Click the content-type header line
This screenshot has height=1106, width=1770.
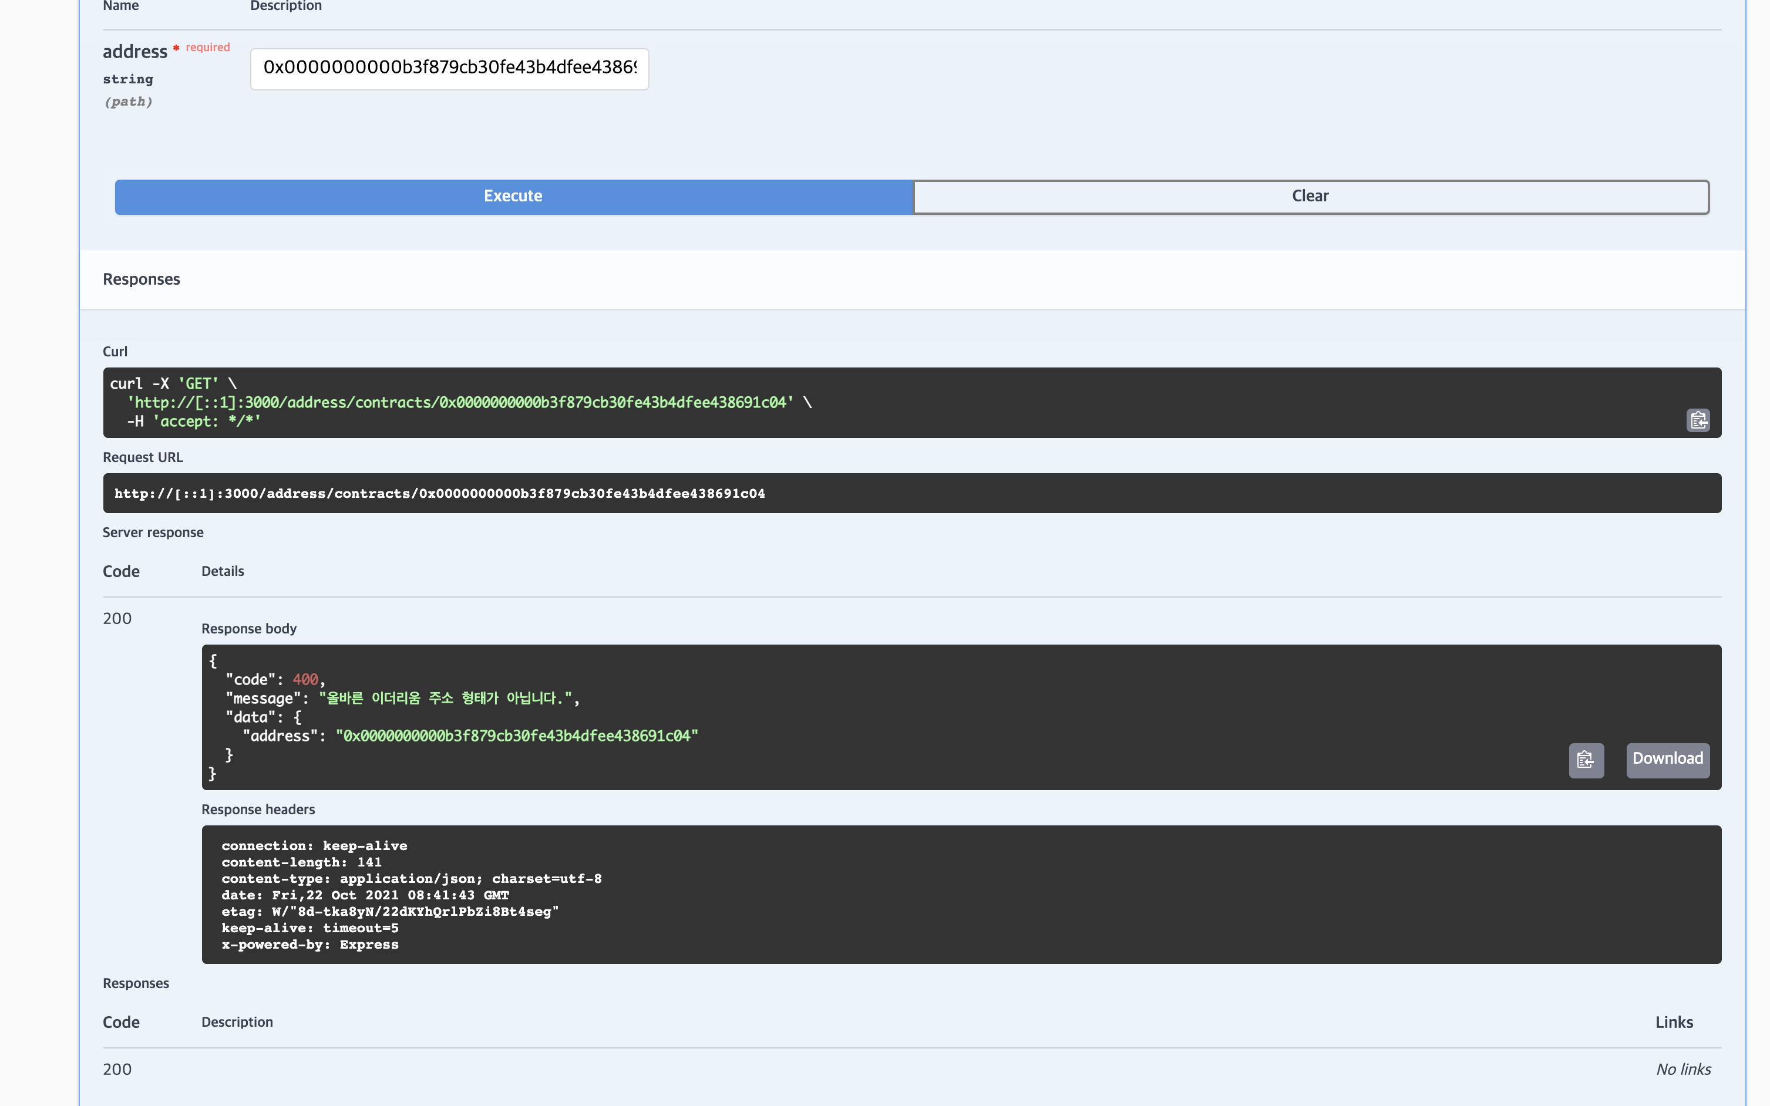click(x=411, y=878)
